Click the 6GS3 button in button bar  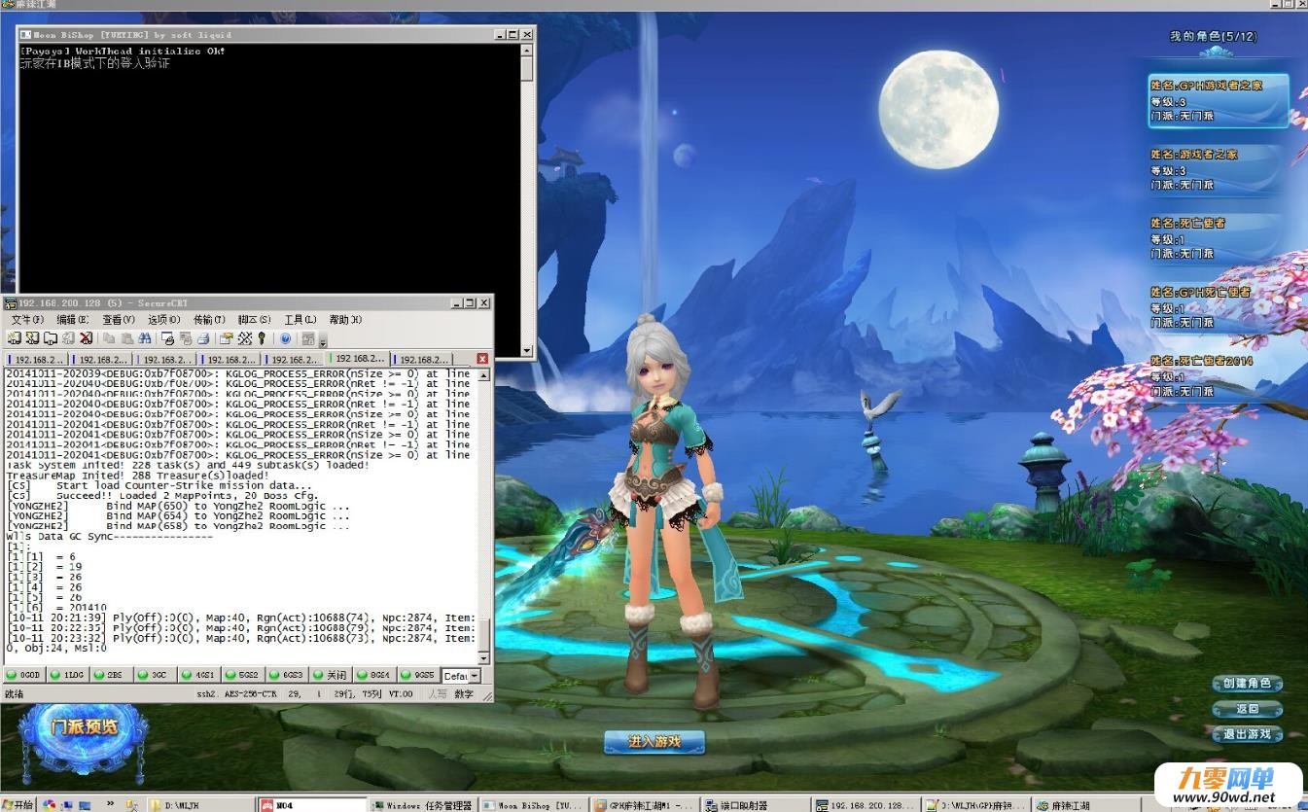287,675
